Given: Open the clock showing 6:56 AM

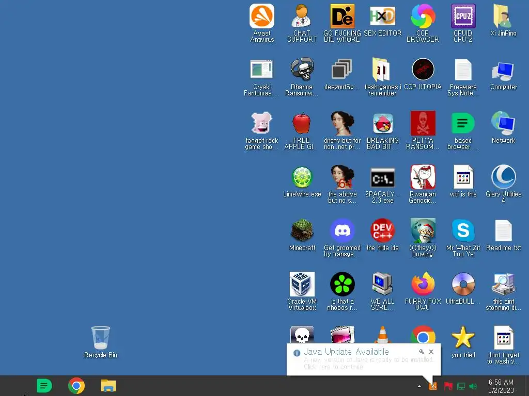Looking at the screenshot, I should click(x=501, y=386).
